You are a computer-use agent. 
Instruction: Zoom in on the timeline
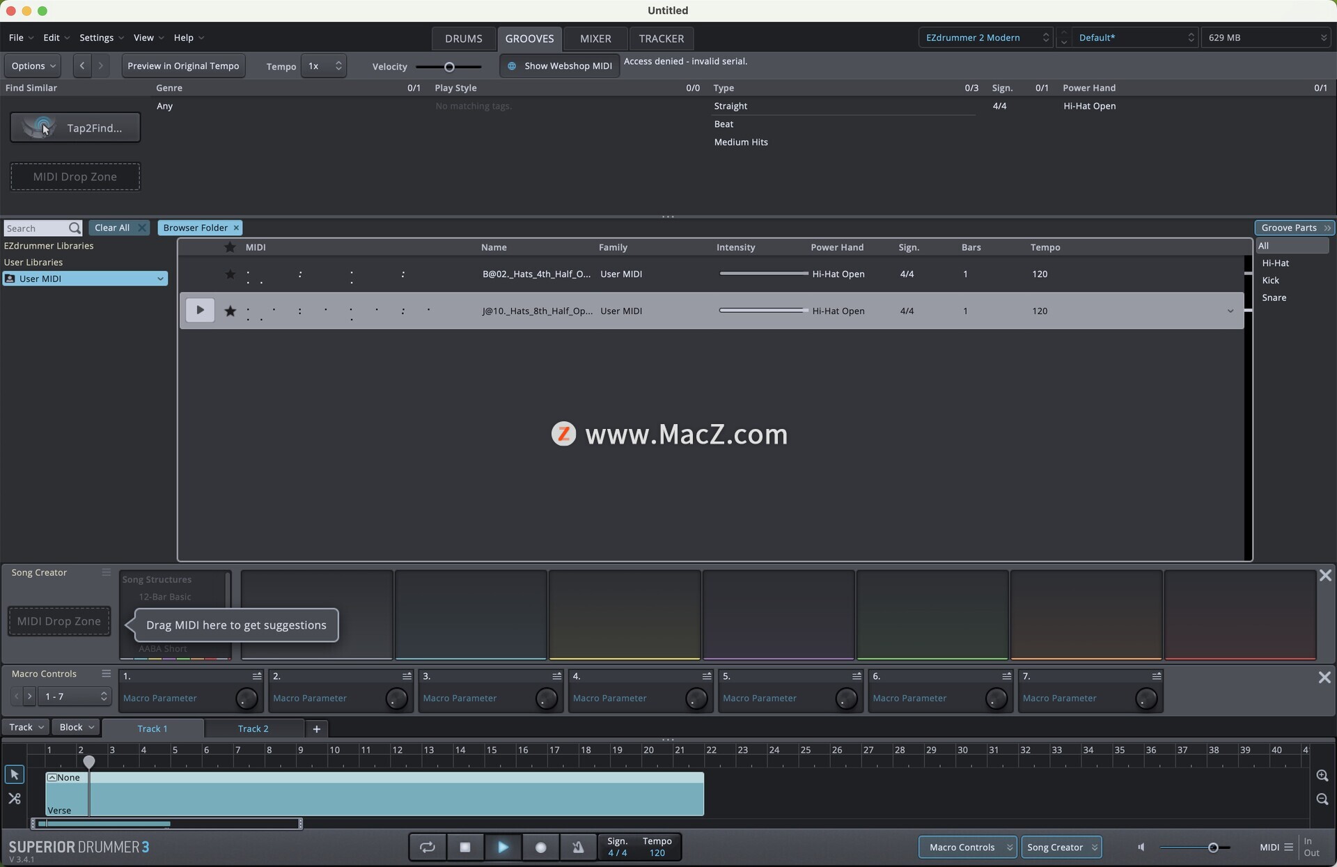(1322, 775)
